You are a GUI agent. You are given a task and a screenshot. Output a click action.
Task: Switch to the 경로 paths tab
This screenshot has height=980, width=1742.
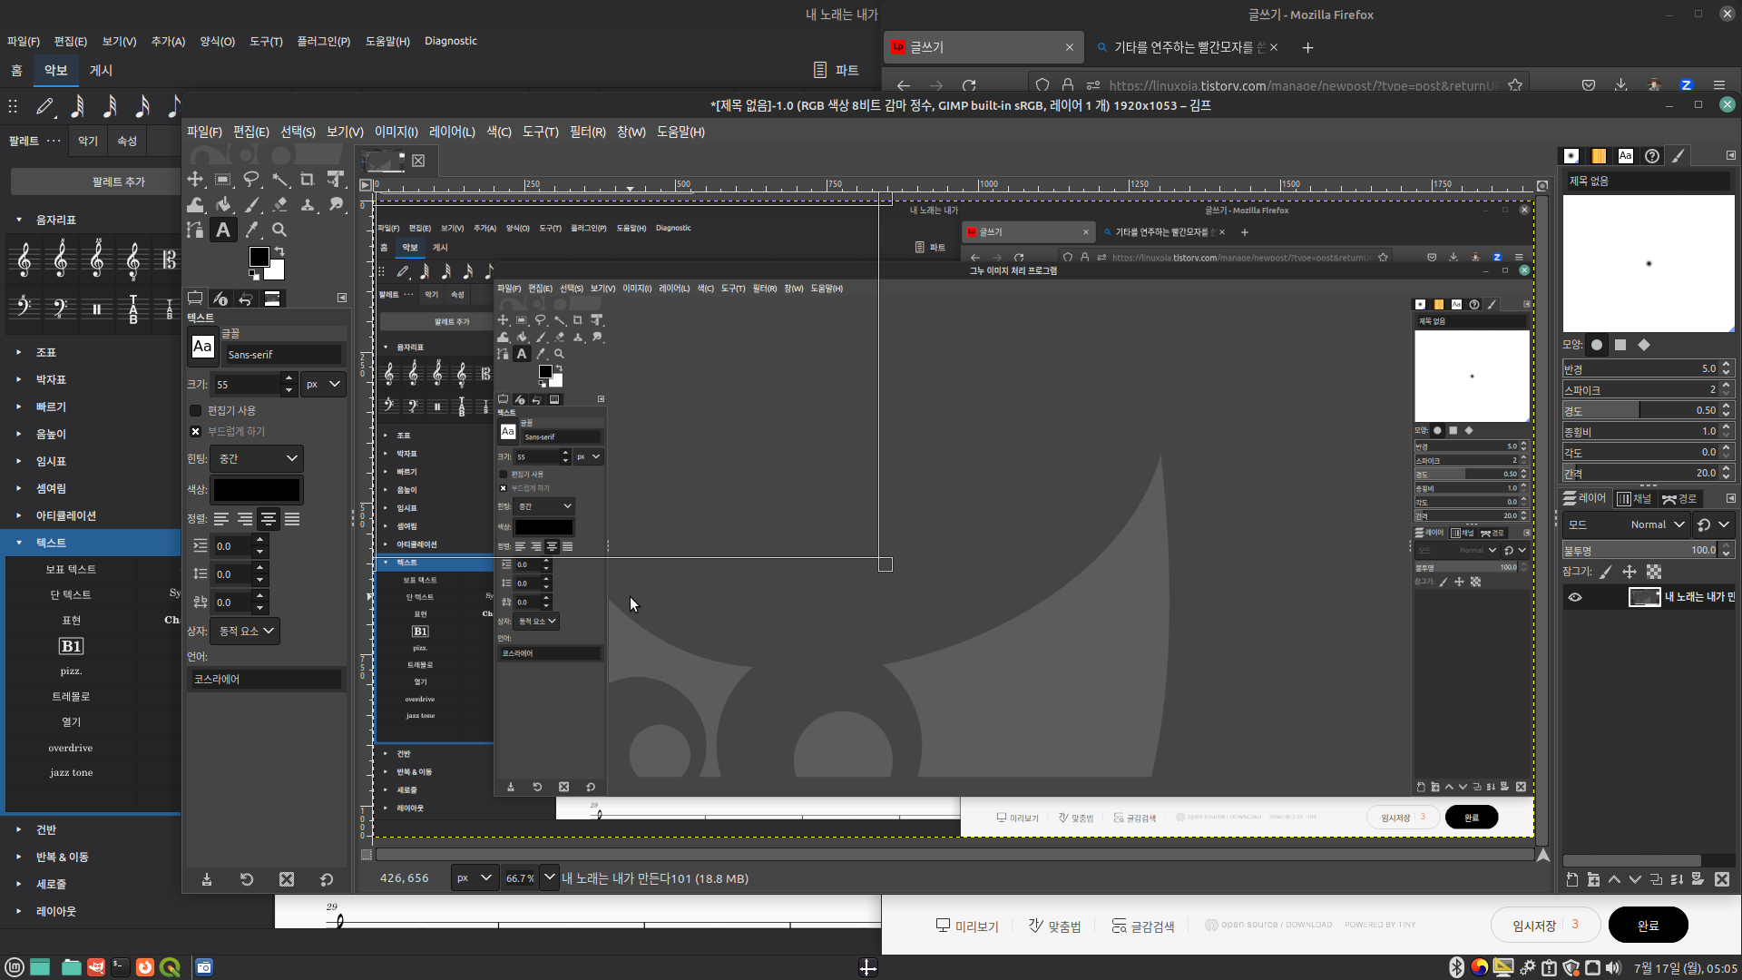point(1678,498)
